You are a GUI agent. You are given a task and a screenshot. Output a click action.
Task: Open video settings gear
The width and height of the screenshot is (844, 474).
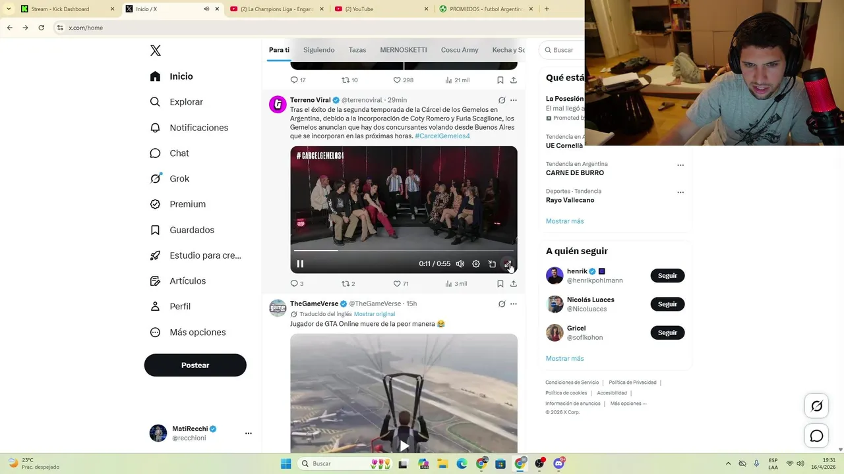[476, 264]
